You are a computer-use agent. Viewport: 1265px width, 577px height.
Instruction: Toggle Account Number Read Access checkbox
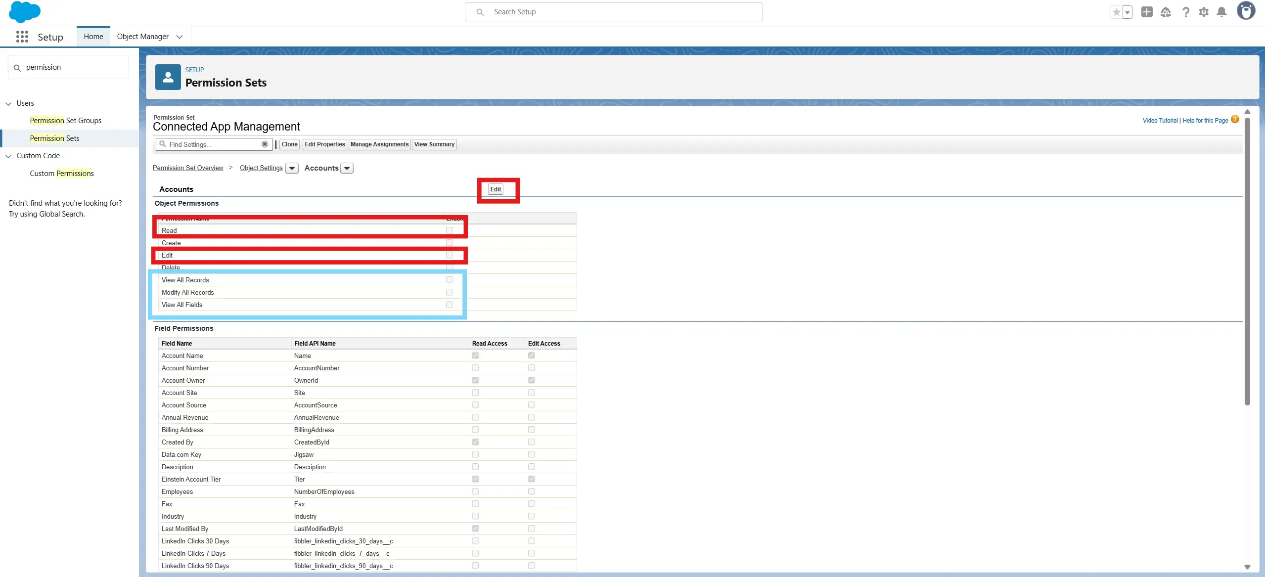click(x=475, y=368)
